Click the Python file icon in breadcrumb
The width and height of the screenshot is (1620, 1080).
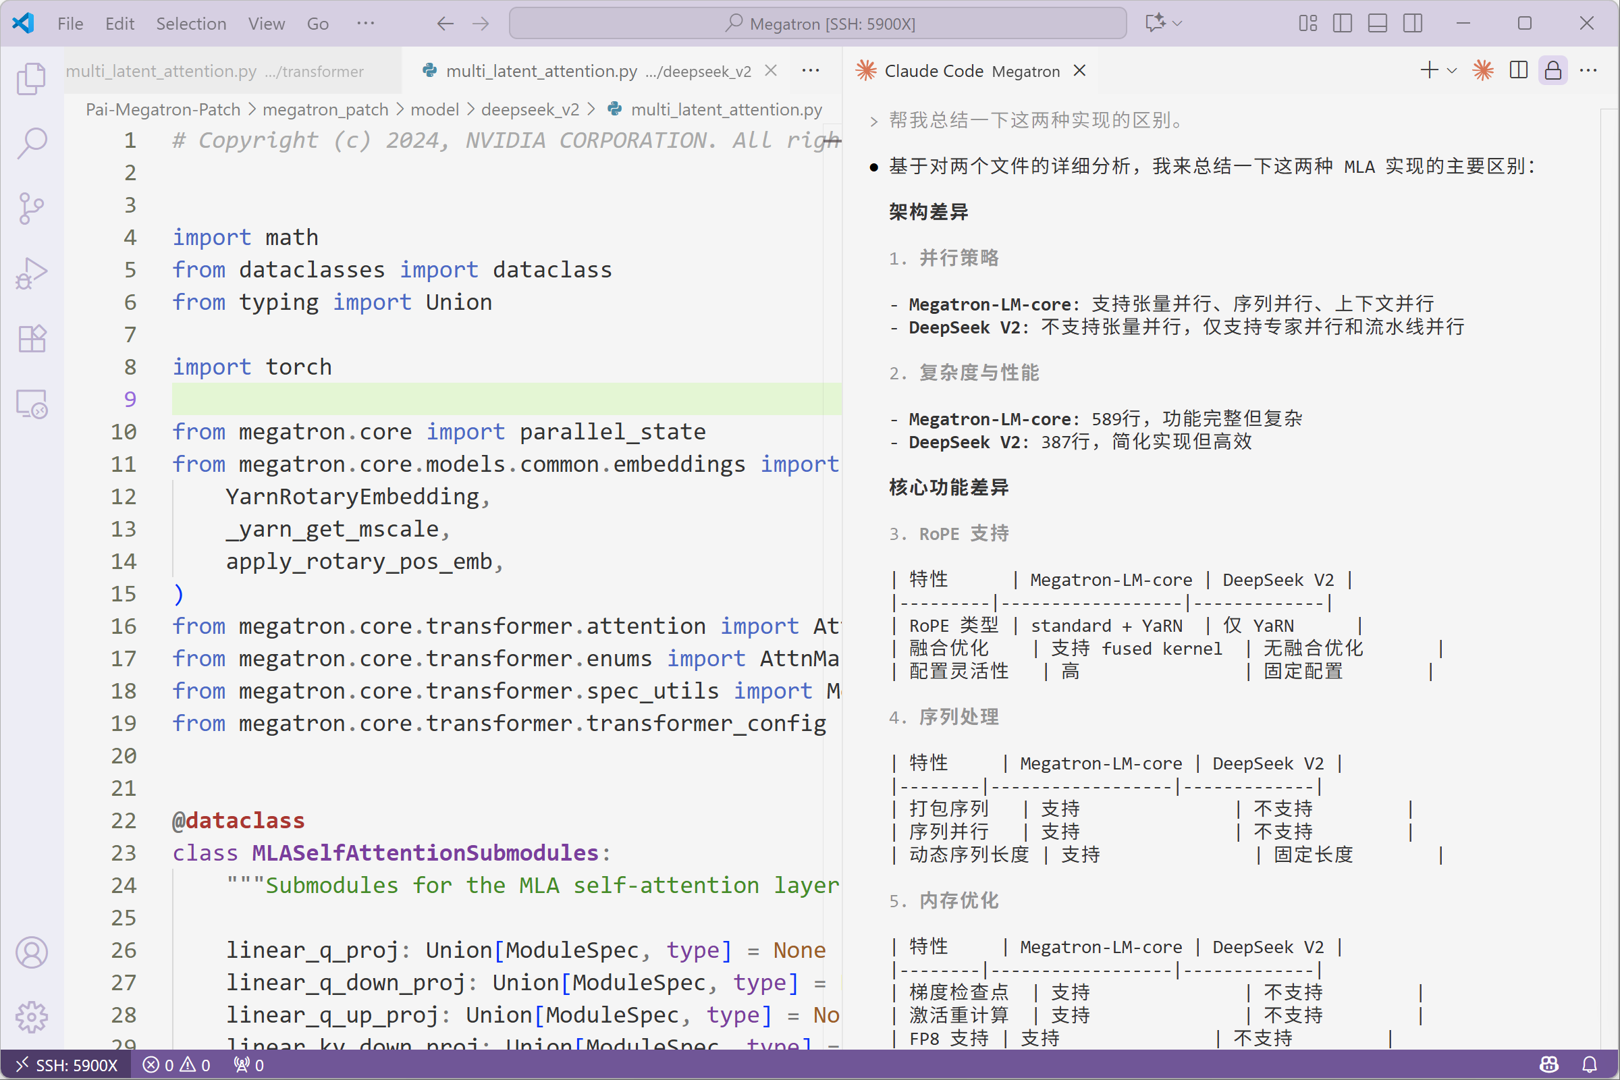click(615, 109)
